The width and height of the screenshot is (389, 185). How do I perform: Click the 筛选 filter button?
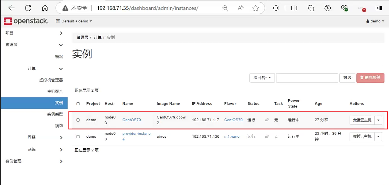pyautogui.click(x=347, y=78)
